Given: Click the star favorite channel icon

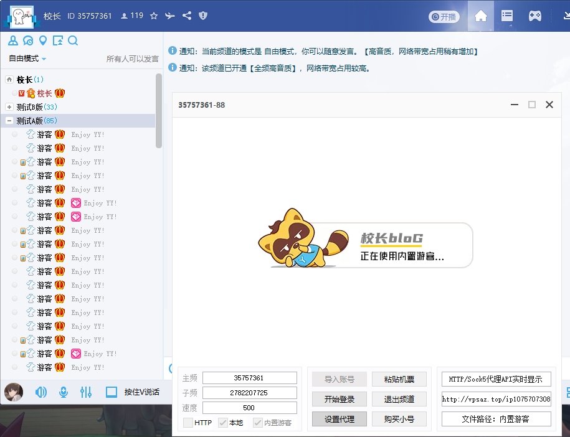Looking at the screenshot, I should point(154,16).
